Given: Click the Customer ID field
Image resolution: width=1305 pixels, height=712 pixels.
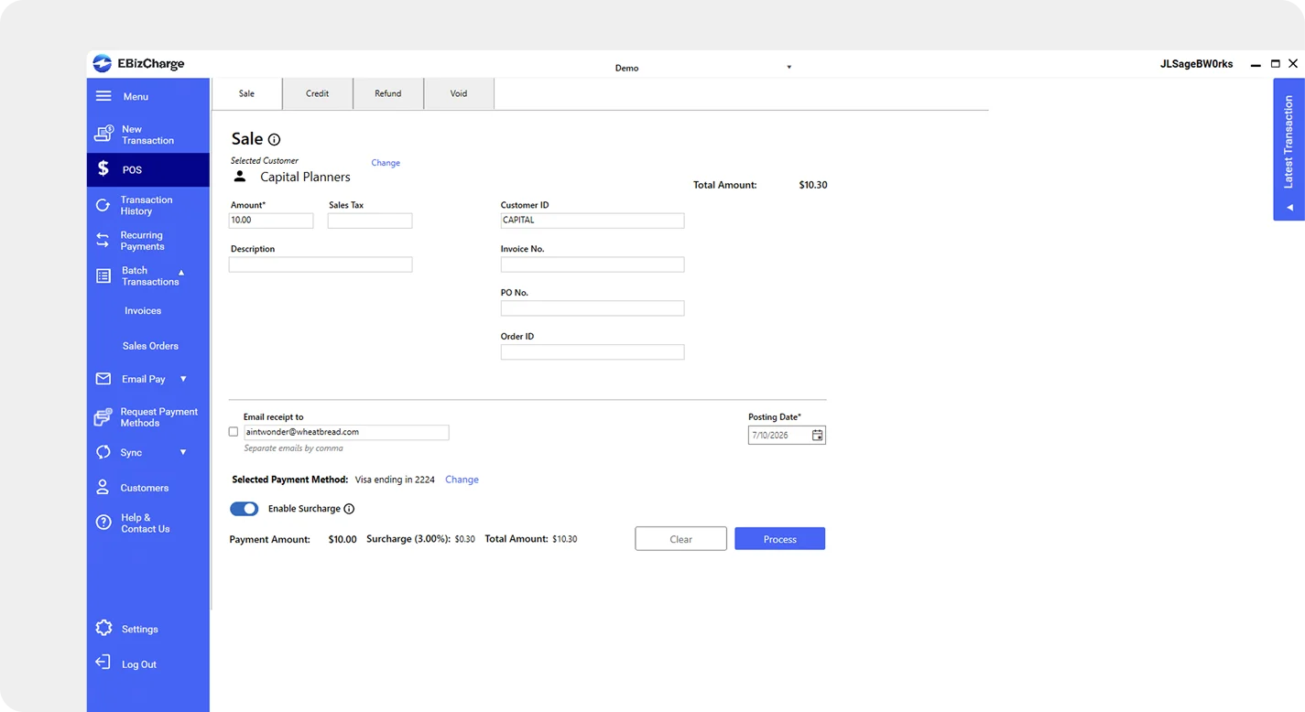Looking at the screenshot, I should pyautogui.click(x=593, y=221).
